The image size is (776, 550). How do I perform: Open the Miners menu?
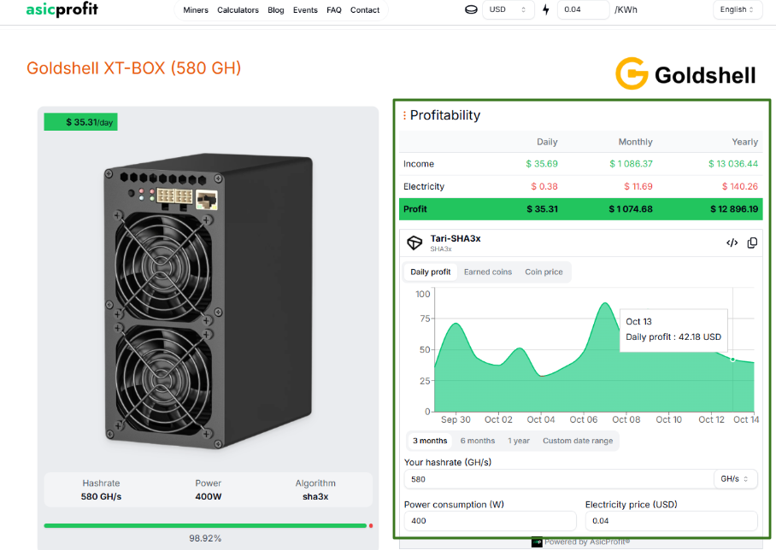coord(196,10)
